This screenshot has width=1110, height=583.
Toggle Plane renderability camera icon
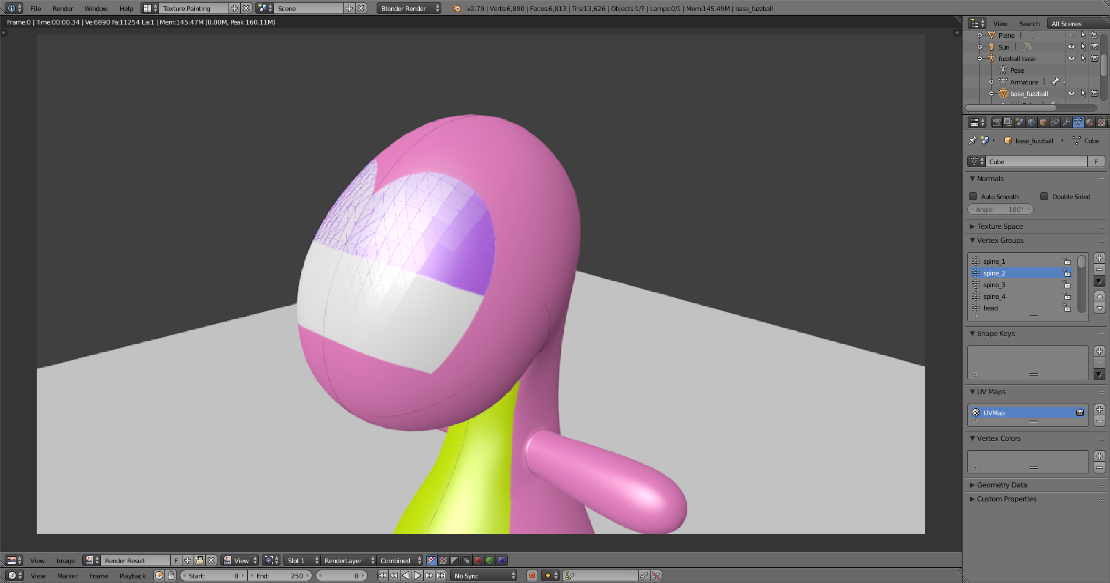point(1095,36)
